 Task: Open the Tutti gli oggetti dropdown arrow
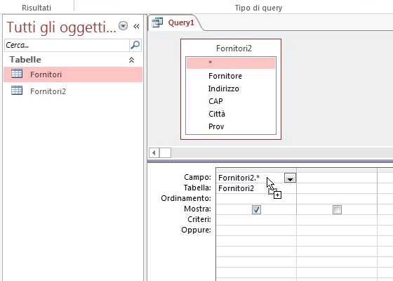123,26
